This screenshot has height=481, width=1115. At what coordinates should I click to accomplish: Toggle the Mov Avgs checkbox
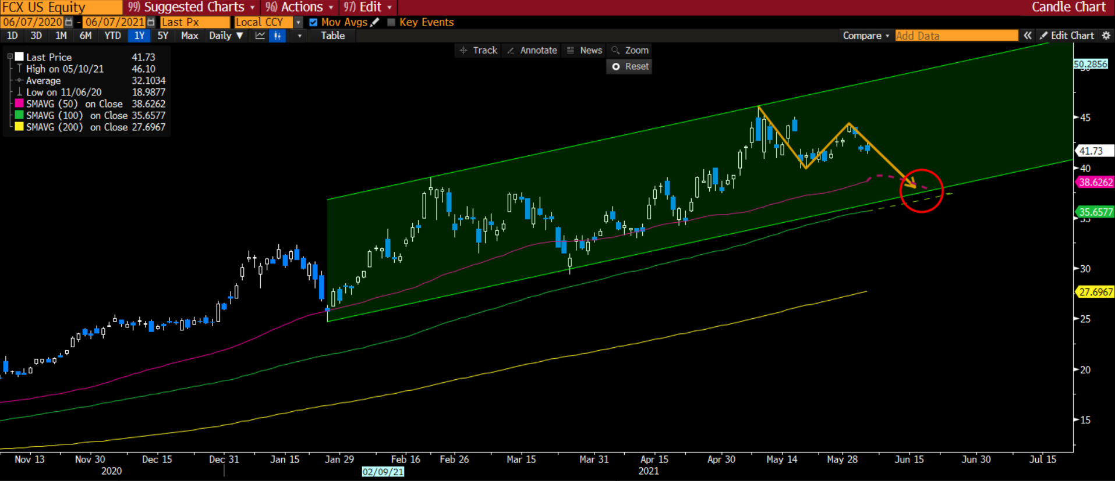tap(313, 22)
